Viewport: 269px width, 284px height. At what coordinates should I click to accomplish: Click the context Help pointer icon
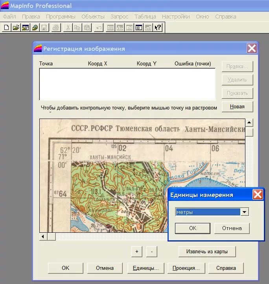[158, 28]
